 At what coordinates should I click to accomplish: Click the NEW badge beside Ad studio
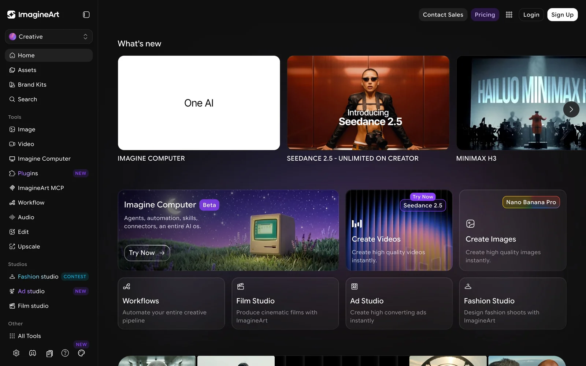81,291
